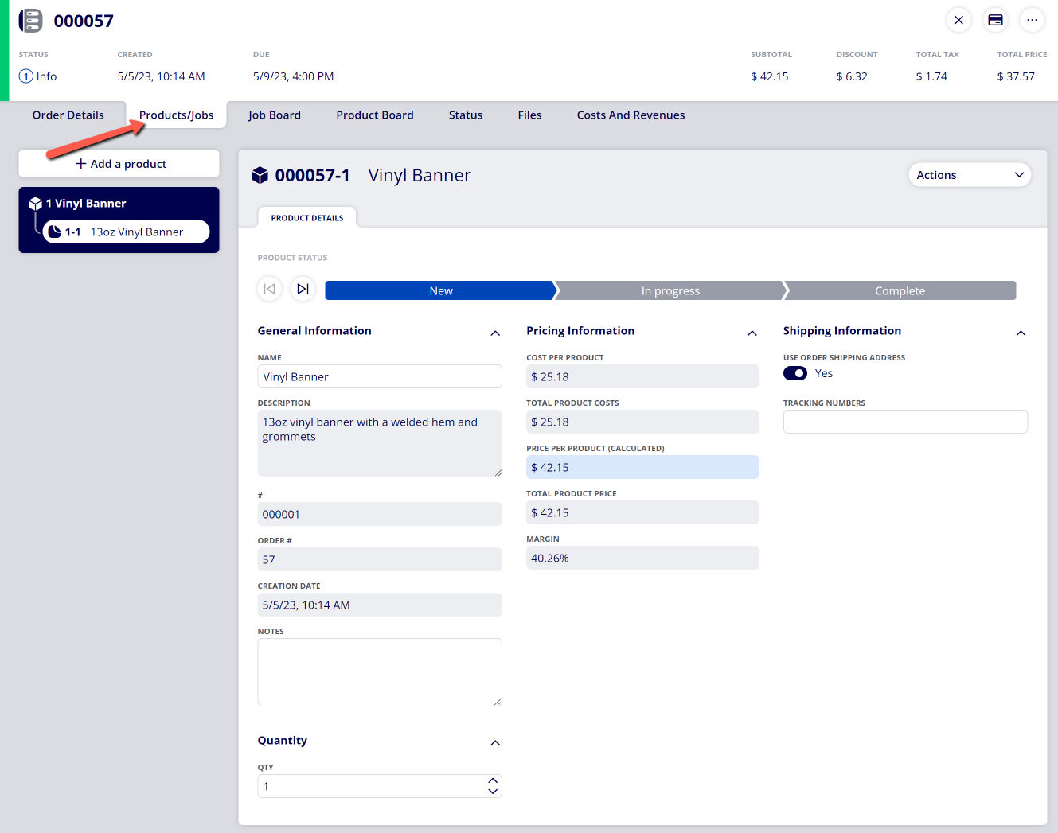The image size is (1058, 833).
Task: Set product status to Complete
Action: click(x=900, y=290)
